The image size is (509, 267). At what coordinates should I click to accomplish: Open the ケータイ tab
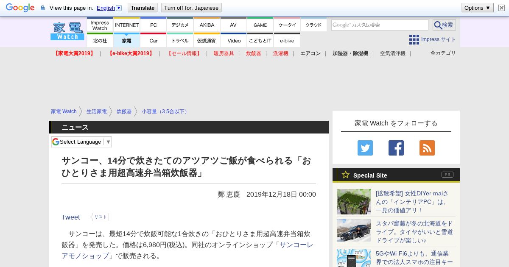pyautogui.click(x=287, y=25)
